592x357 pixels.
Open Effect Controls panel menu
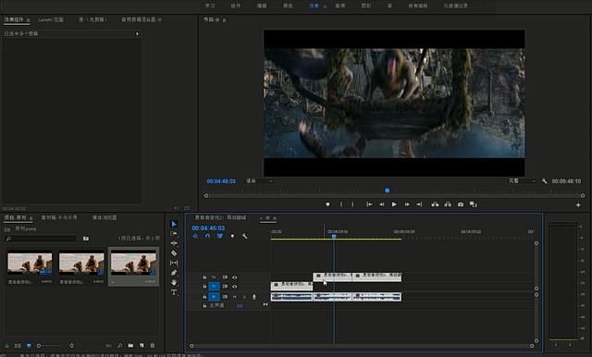pos(28,19)
